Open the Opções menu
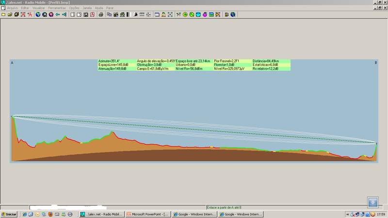Screen dimensions: 388x218 (74, 8)
